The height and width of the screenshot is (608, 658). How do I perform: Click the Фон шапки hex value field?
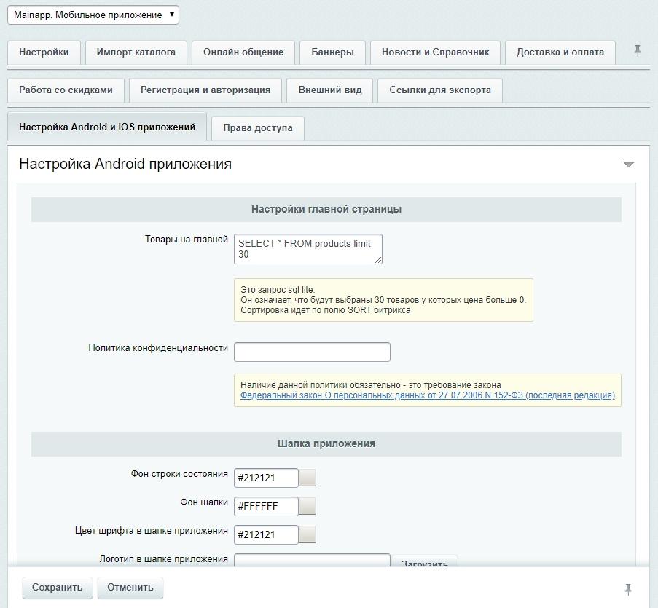pos(266,506)
